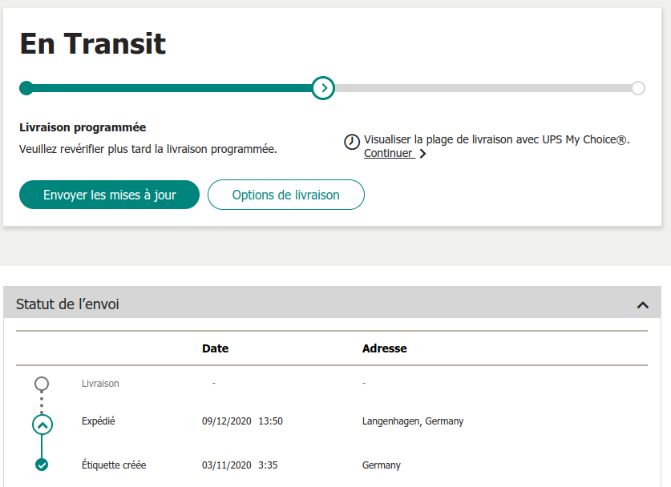Click the Langenhagen, Germany address entry
This screenshot has width=671, height=487.
(x=413, y=421)
